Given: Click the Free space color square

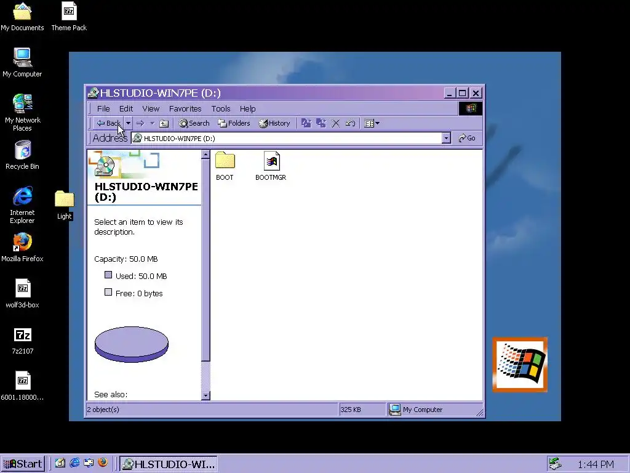Looking at the screenshot, I should tap(108, 293).
